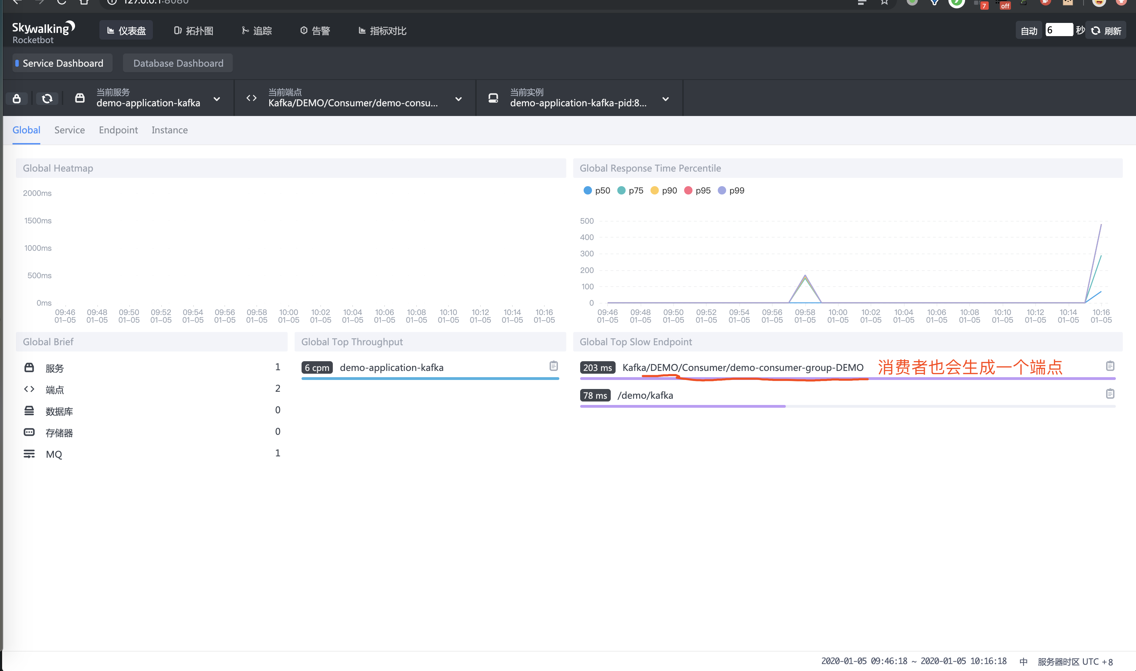This screenshot has height=671, width=1136.
Task: Open the Database Dashboard
Action: pos(178,63)
